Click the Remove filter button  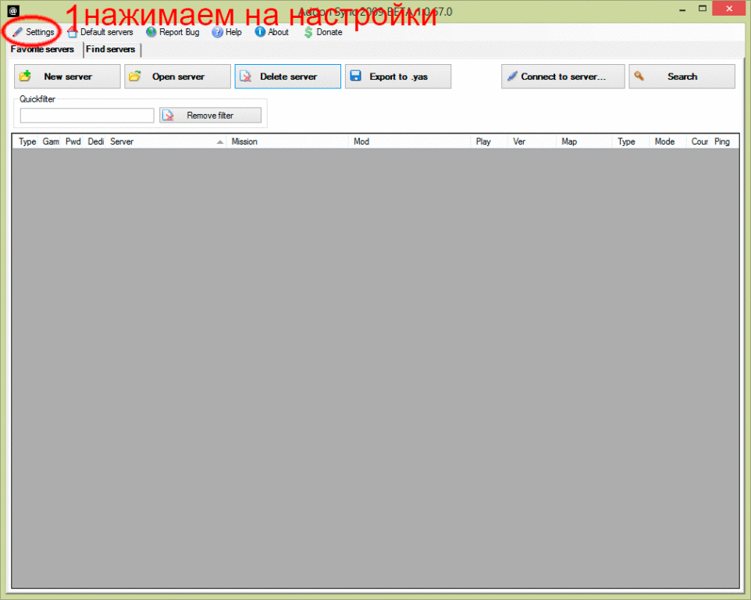click(x=209, y=116)
